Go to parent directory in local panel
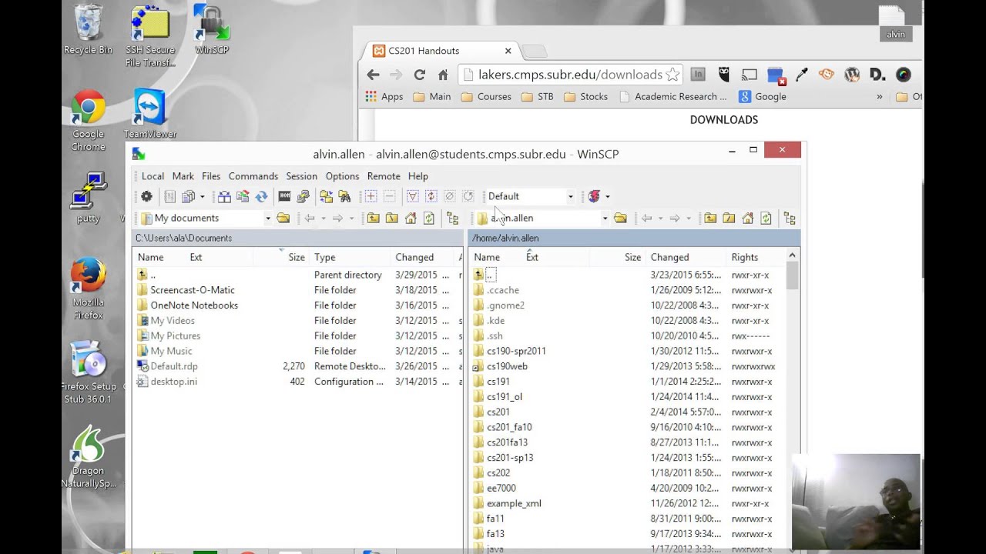986x554 pixels. pos(373,219)
